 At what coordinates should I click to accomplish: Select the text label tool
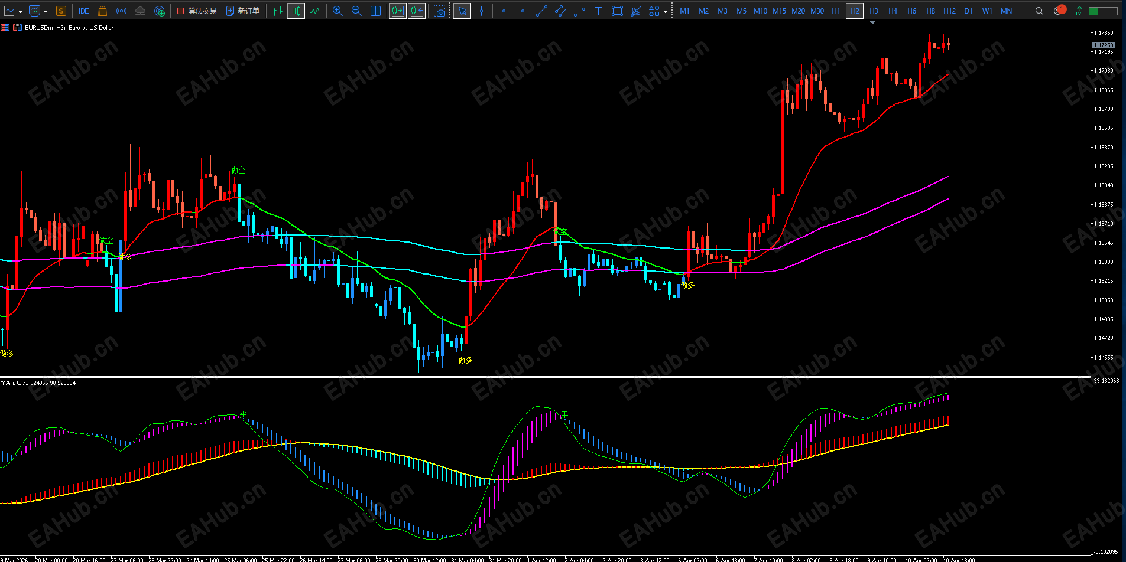[x=598, y=11]
